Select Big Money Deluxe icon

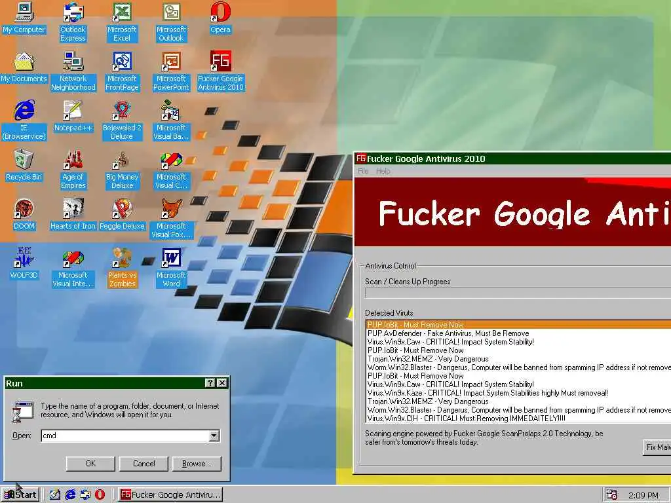point(122,170)
